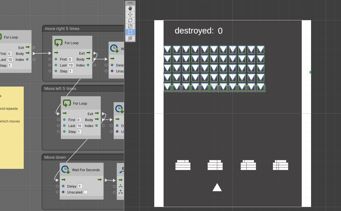Click input flow arrow of Move left For Loop
This screenshot has width=341, height=211.
click(x=65, y=113)
